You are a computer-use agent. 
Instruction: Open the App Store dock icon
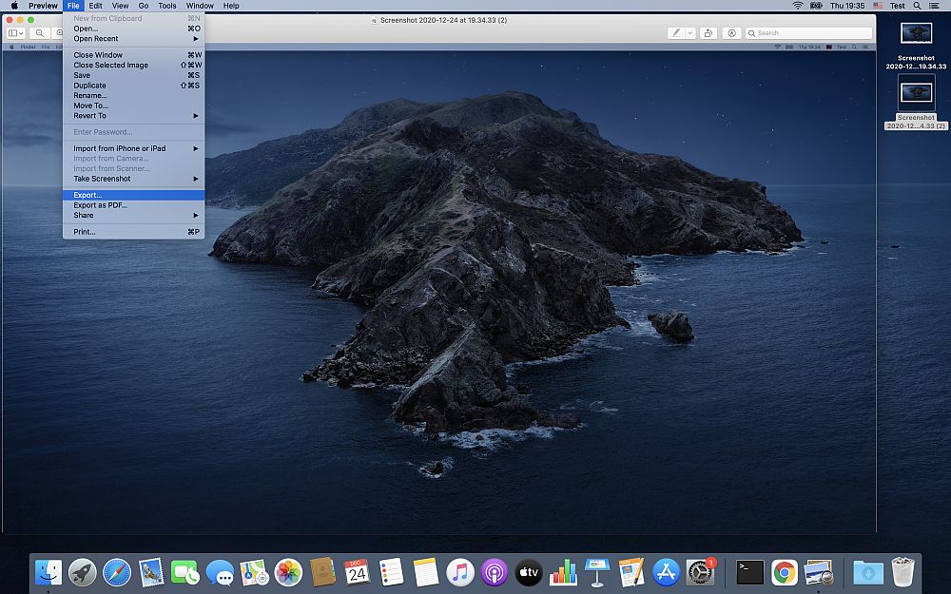click(x=666, y=572)
